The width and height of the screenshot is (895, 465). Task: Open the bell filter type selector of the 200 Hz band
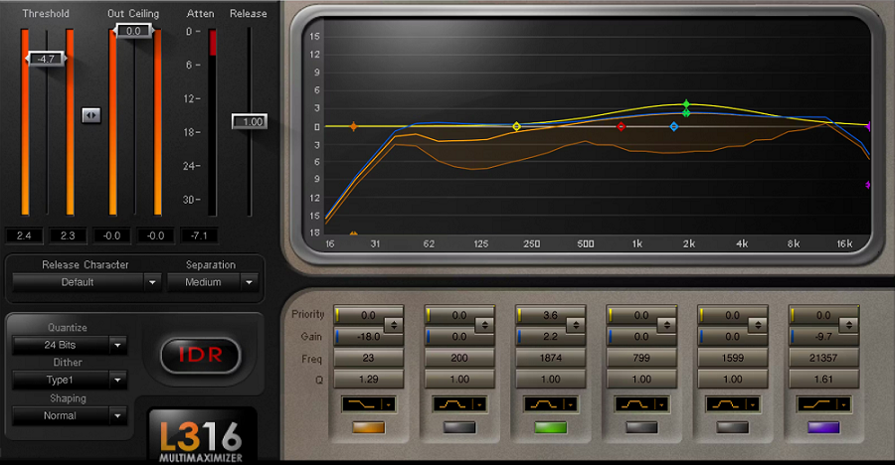point(459,404)
